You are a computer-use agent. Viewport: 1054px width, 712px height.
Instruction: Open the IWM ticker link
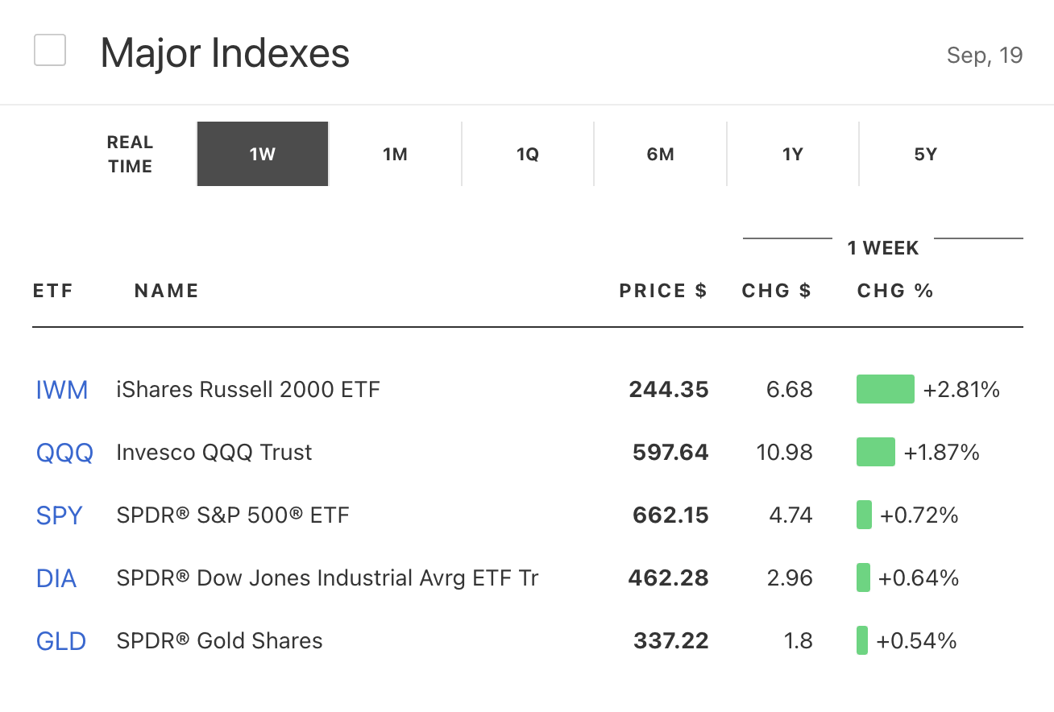pyautogui.click(x=62, y=390)
